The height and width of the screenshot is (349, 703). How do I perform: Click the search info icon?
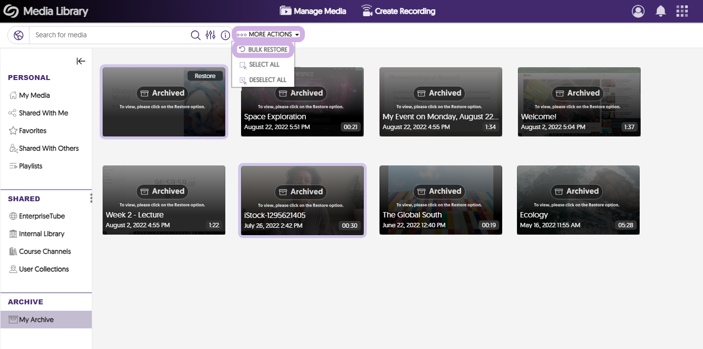(225, 35)
